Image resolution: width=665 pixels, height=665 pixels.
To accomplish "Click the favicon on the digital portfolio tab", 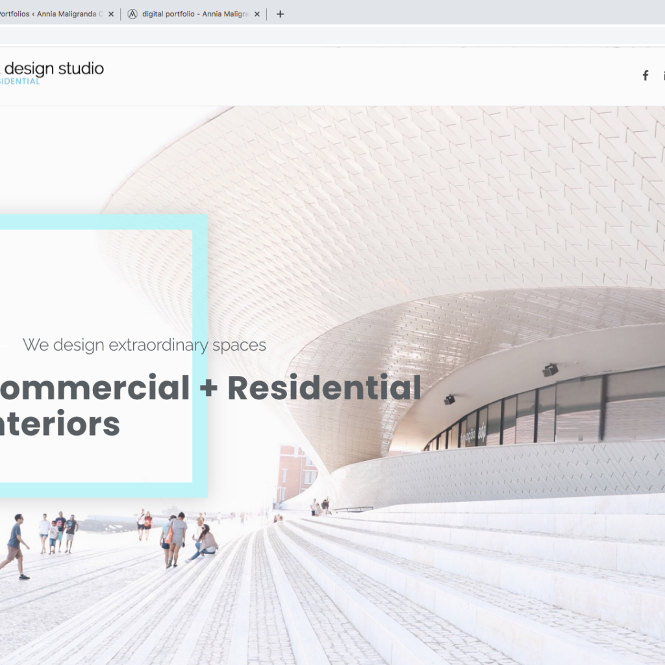I will [x=134, y=14].
